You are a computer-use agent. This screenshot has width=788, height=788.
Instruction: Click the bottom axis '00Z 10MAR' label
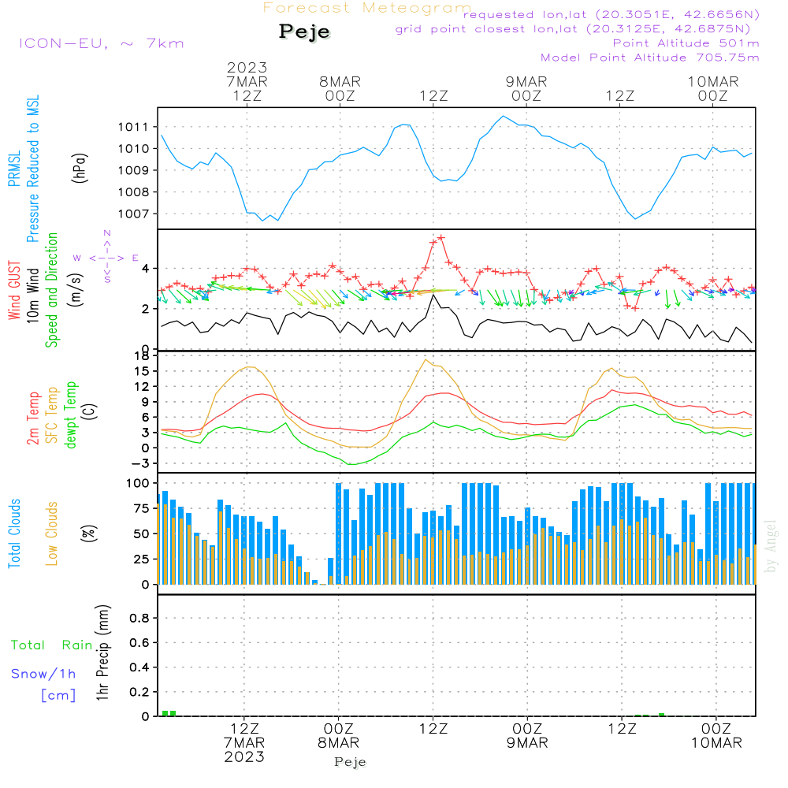click(716, 736)
